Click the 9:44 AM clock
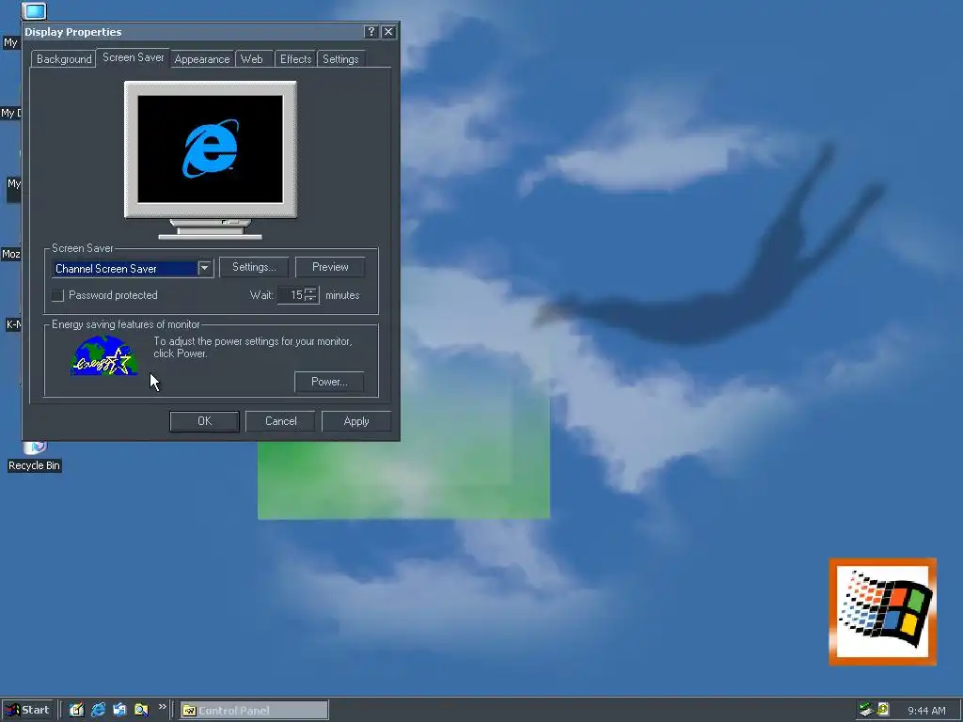This screenshot has height=722, width=963. [x=926, y=711]
